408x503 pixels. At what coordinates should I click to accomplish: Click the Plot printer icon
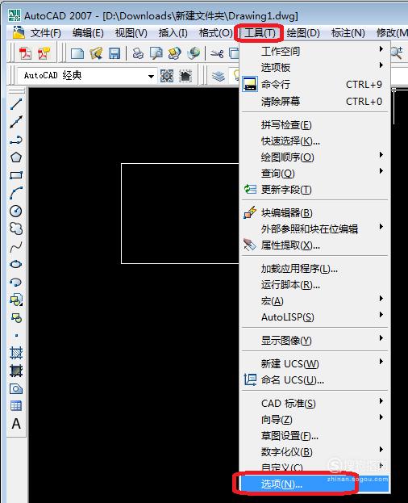pos(138,53)
